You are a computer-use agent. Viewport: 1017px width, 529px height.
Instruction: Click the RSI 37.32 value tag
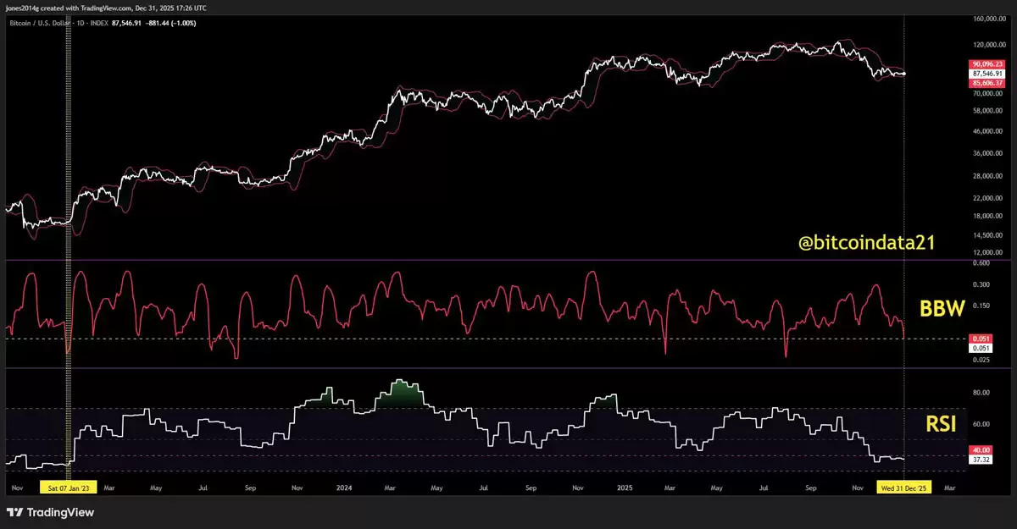981,460
